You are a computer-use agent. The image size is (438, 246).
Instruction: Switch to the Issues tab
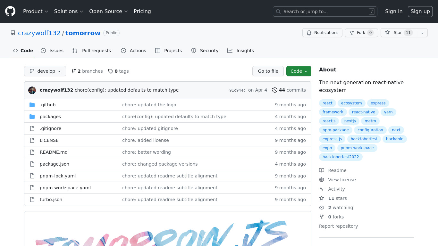(52, 51)
